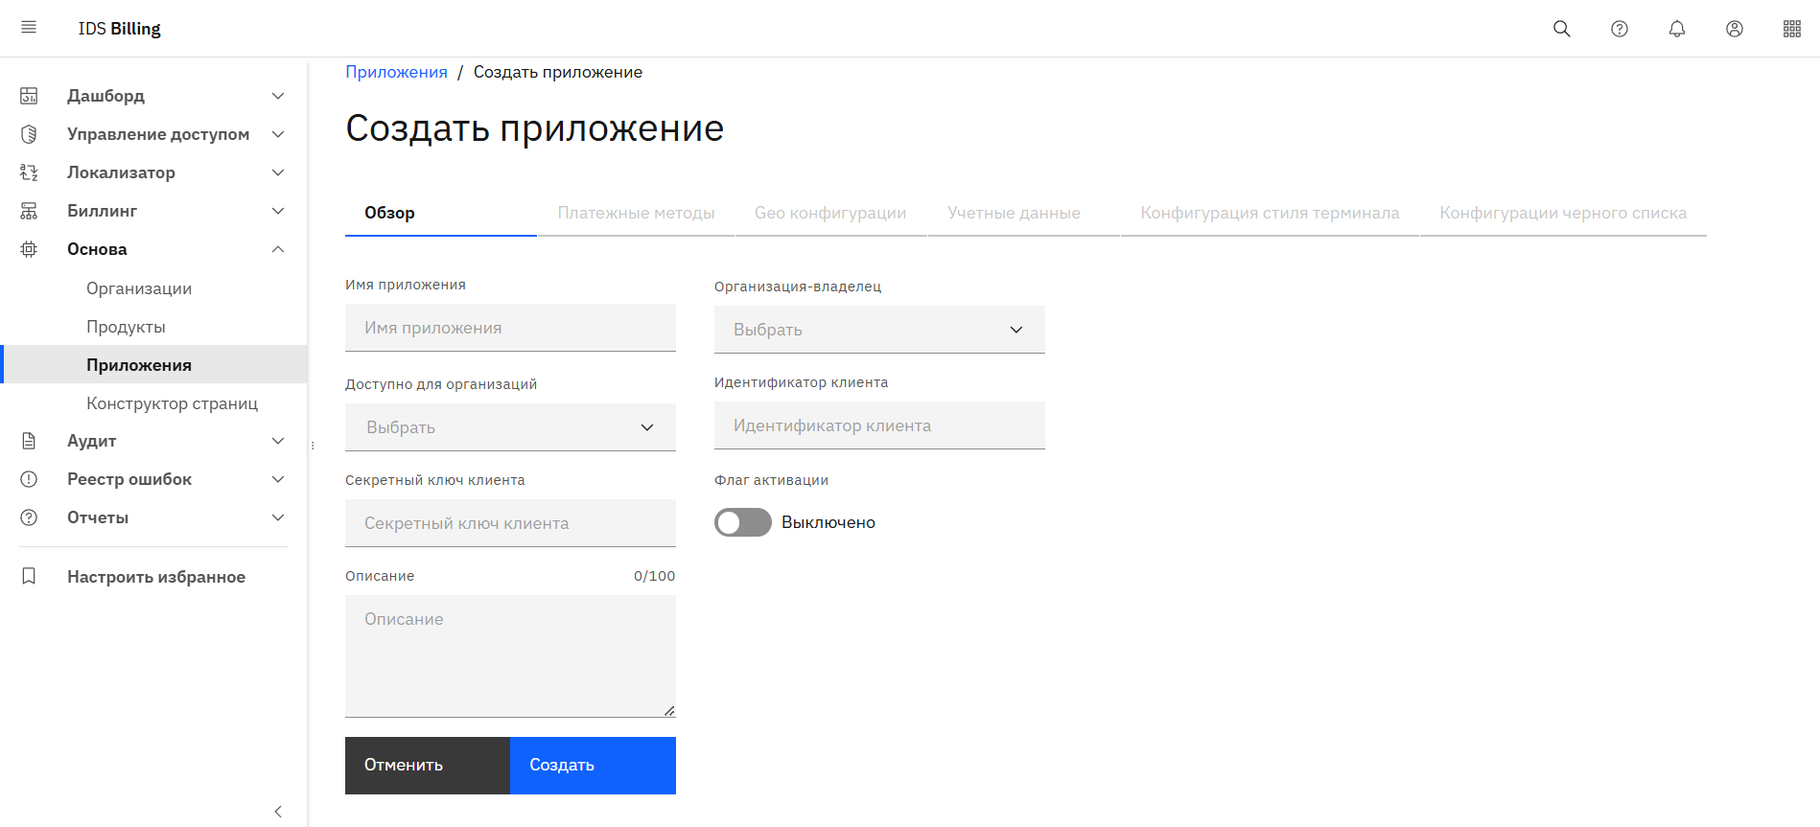Switch to the Платежные методы tab
Image resolution: width=1820 pixels, height=827 pixels.
click(x=636, y=213)
